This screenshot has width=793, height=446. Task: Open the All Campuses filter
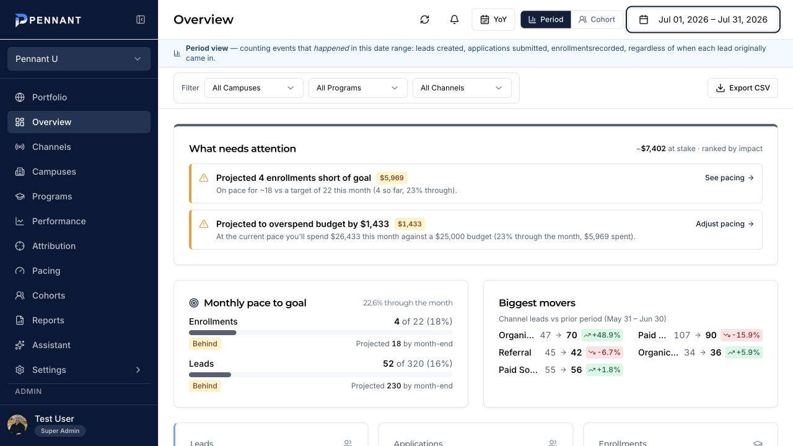254,88
